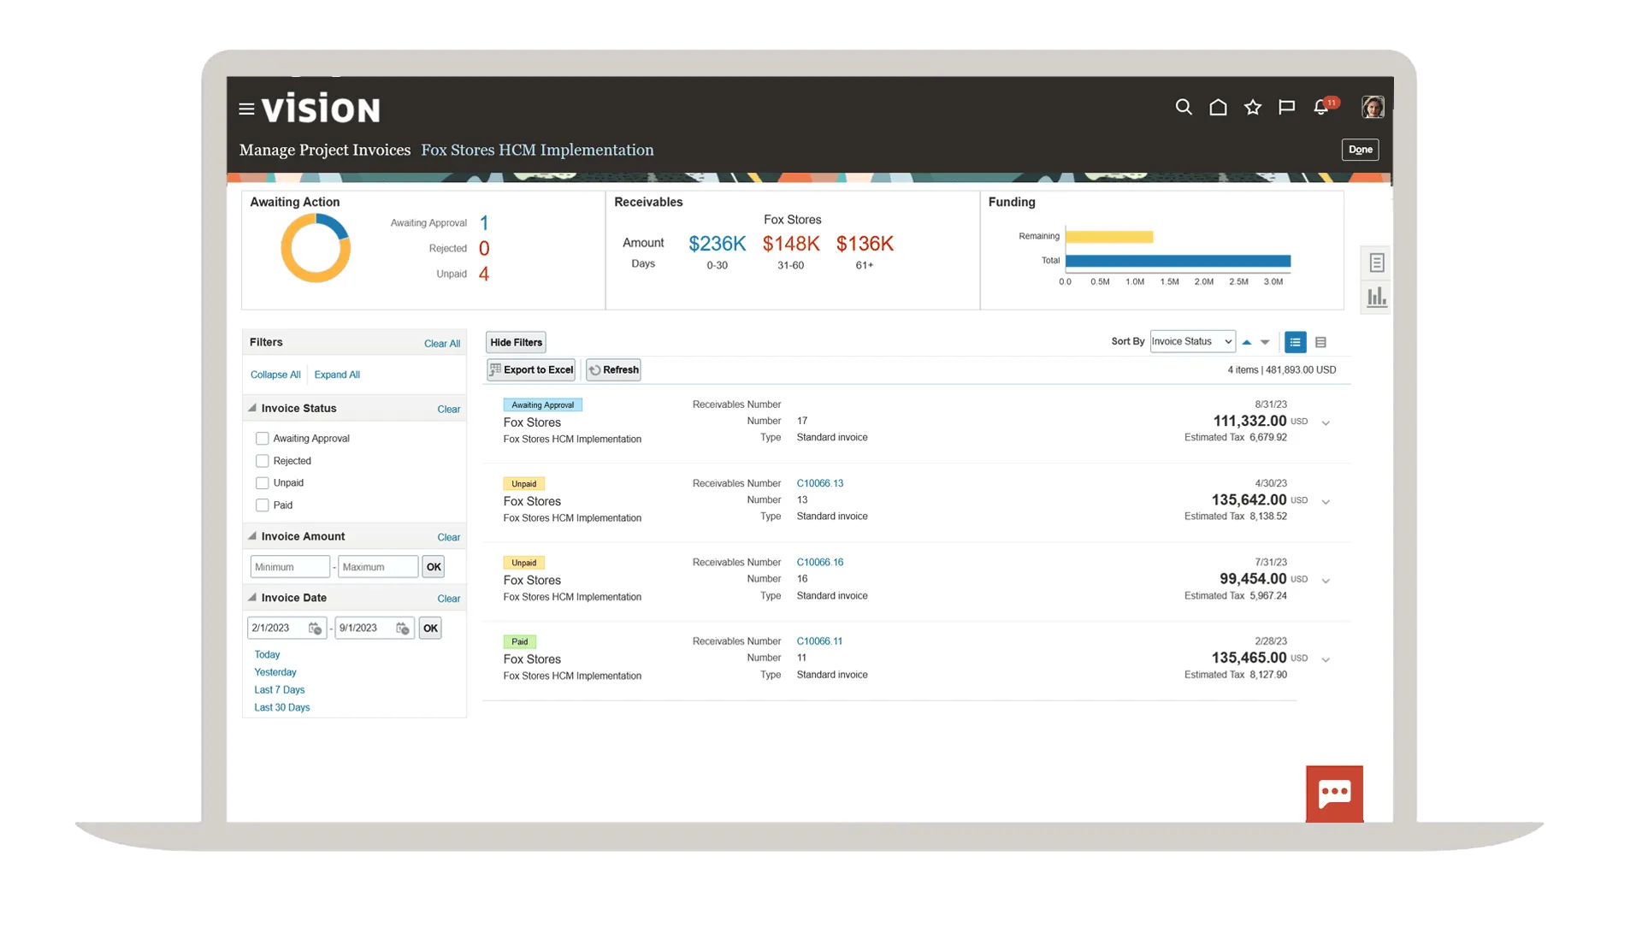Open the Sort By dropdown

1191,341
